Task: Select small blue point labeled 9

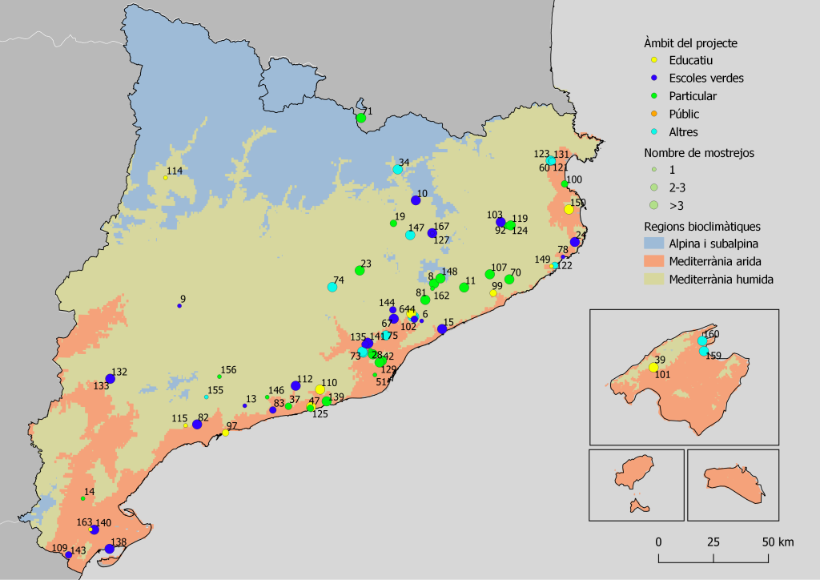Action: 179,306
